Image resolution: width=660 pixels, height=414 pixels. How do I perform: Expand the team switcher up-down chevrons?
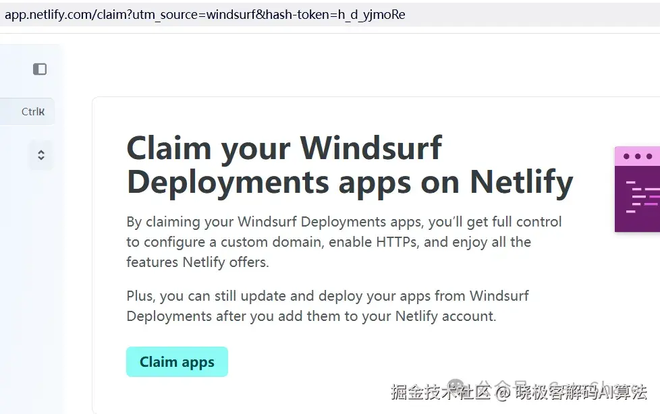[x=40, y=155]
